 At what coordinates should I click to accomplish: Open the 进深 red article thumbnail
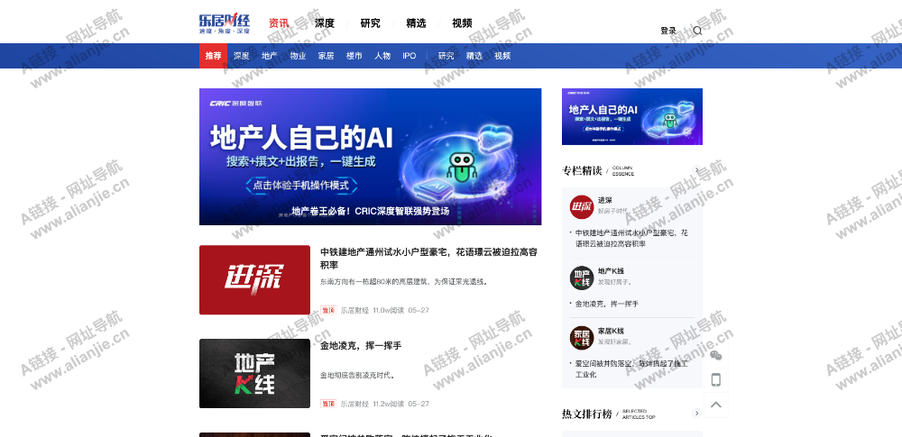coord(255,280)
